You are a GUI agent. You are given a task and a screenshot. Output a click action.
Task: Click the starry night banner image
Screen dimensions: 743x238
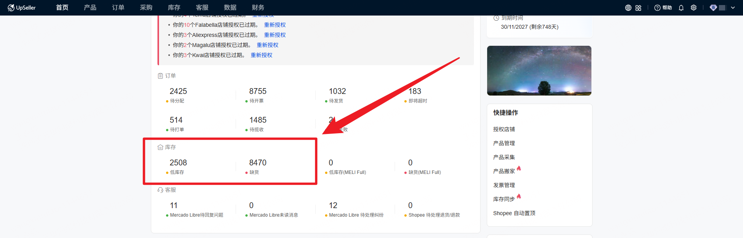tap(539, 71)
